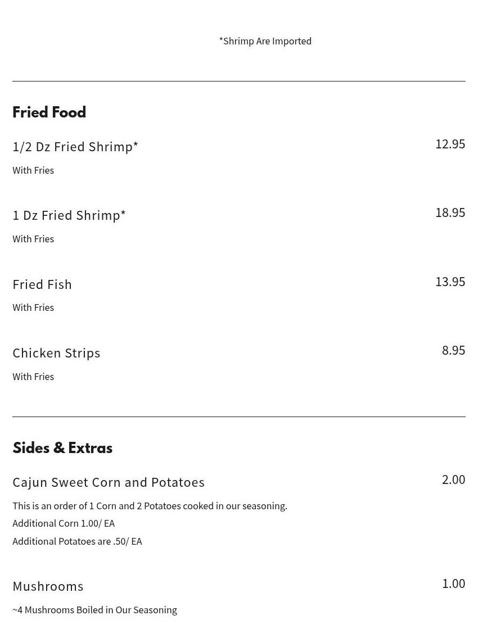
Task: Select the Mushrooms menu item
Action: [48, 586]
